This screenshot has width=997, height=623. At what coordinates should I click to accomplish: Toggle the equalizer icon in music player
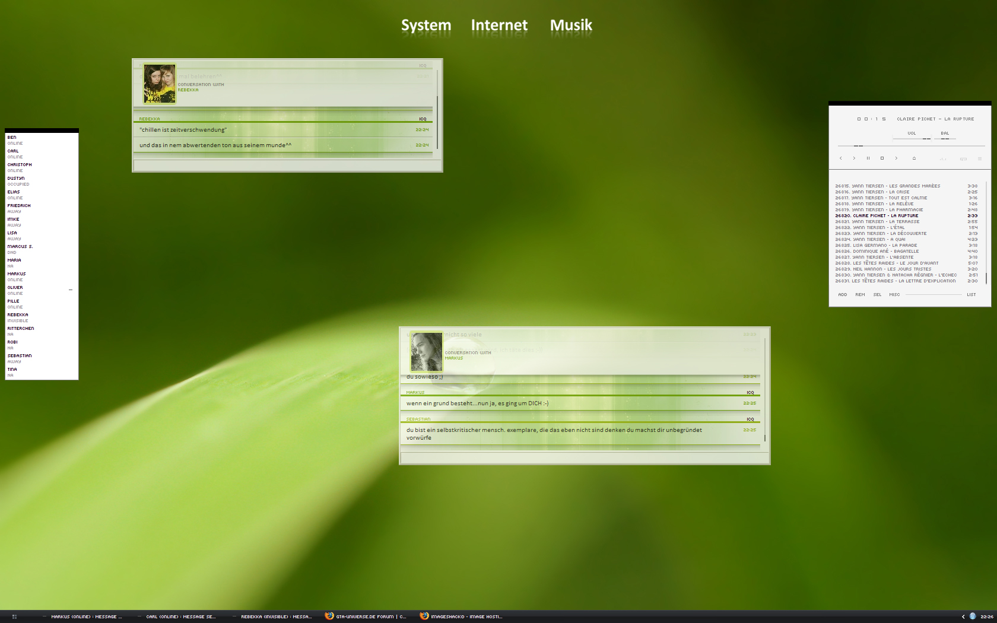(943, 159)
